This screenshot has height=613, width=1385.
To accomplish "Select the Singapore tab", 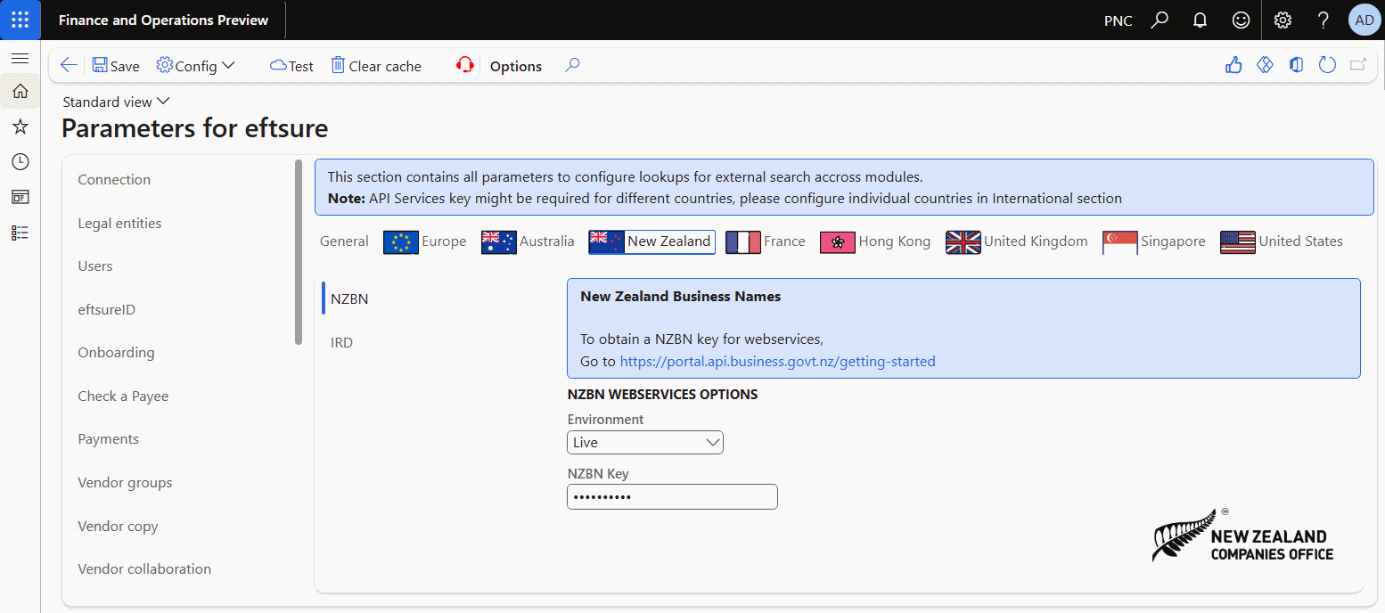I will click(x=1154, y=241).
